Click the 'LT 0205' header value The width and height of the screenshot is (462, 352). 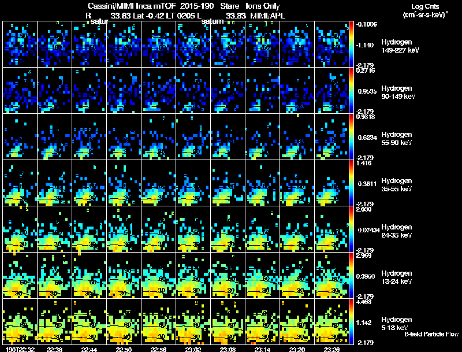click(180, 16)
